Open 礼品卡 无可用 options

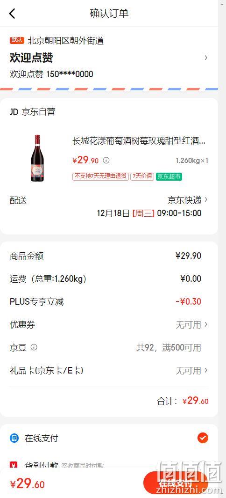(x=109, y=370)
